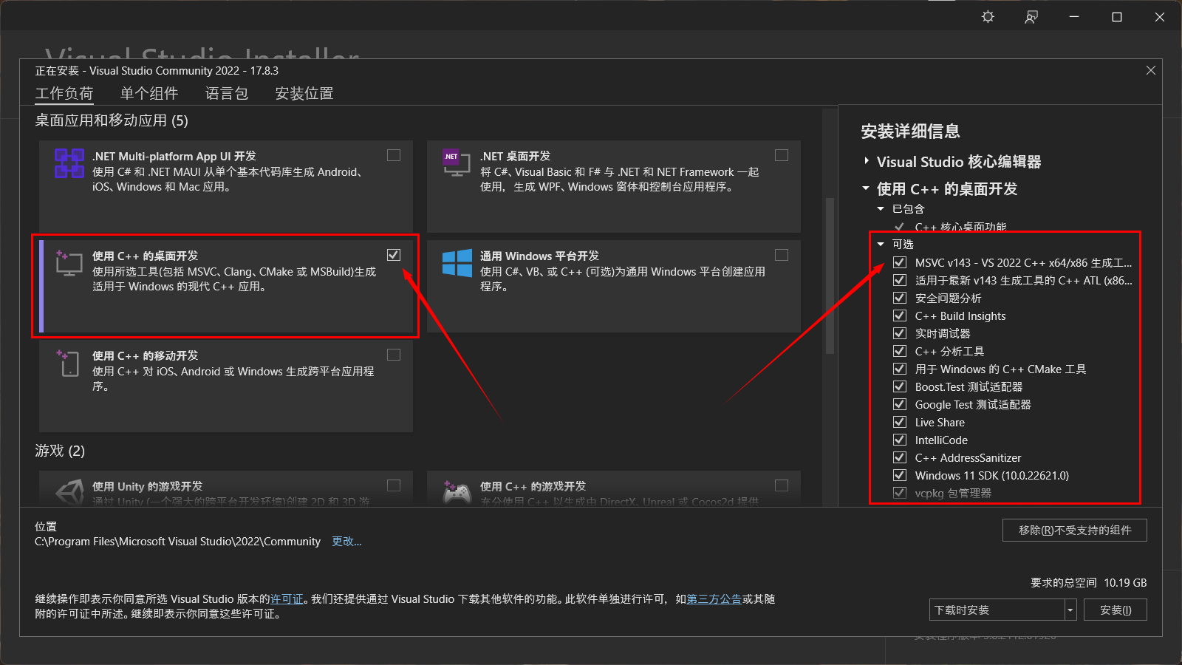
Task: Click the 桌面应用和移动应用 (5) heading
Action: point(112,120)
